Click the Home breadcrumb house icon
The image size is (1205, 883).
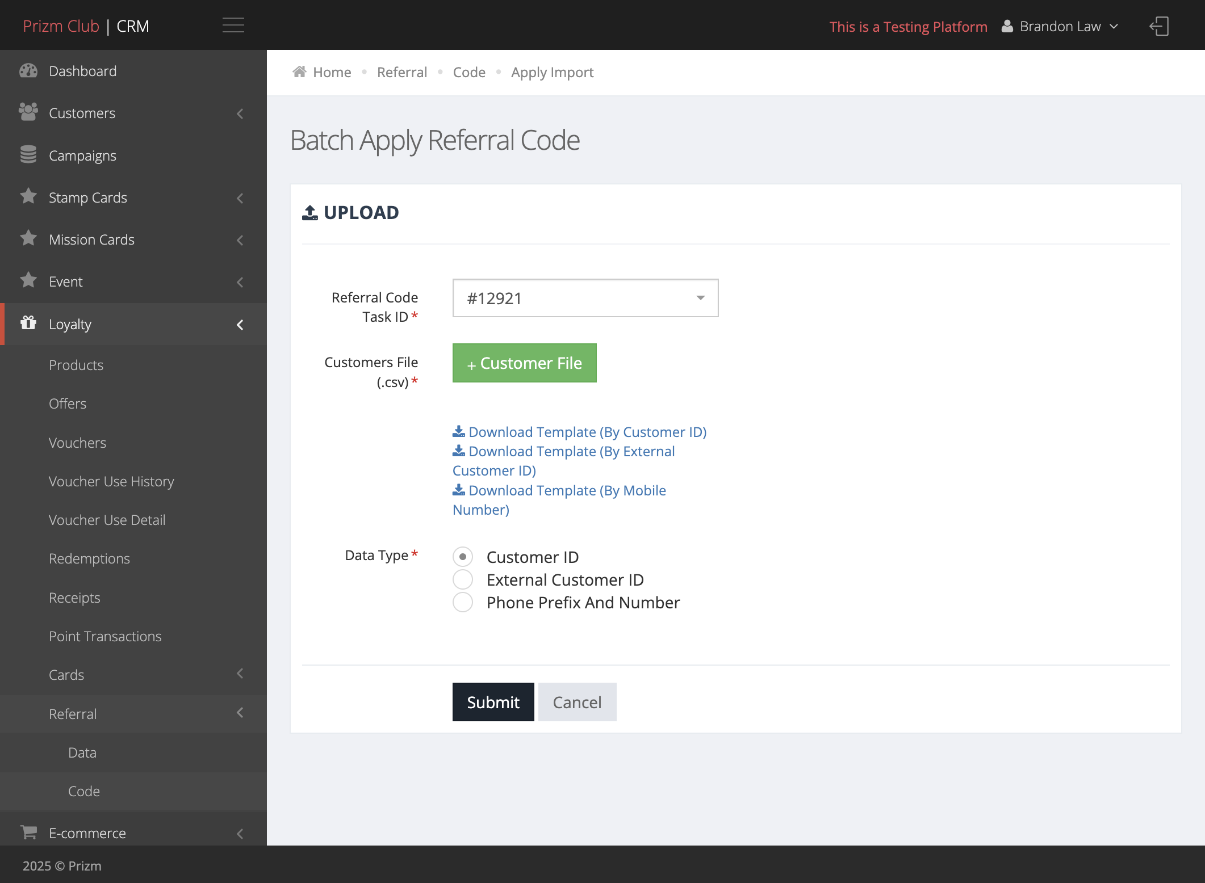click(299, 72)
